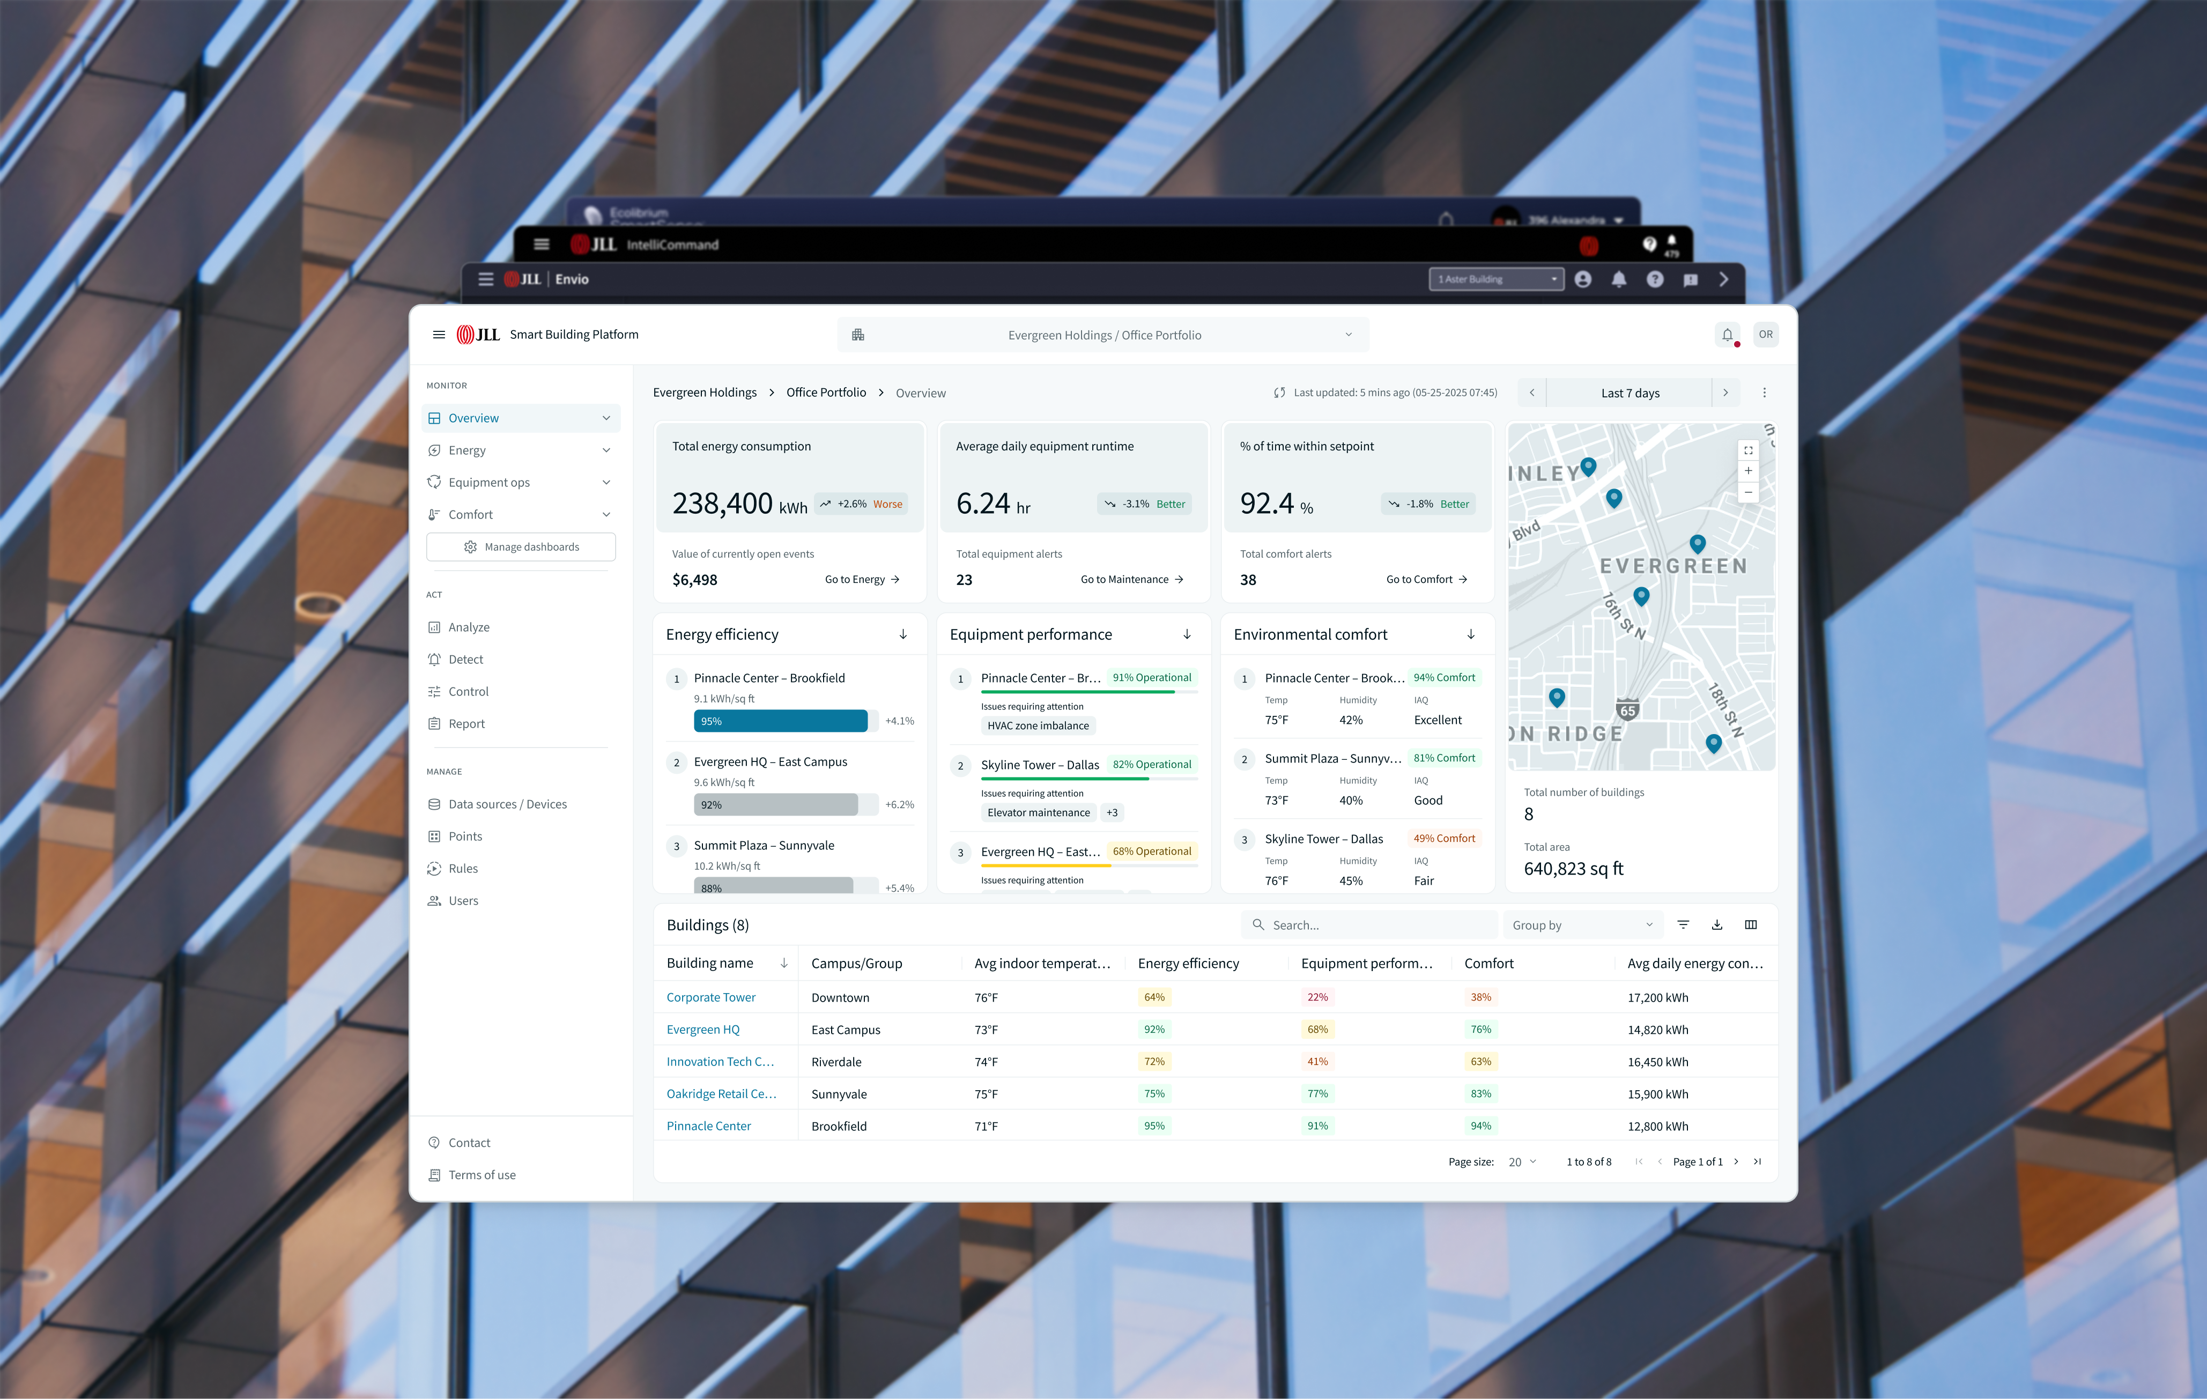This screenshot has height=1399, width=2207.
Task: Follow the Go to Energy link
Action: (862, 580)
